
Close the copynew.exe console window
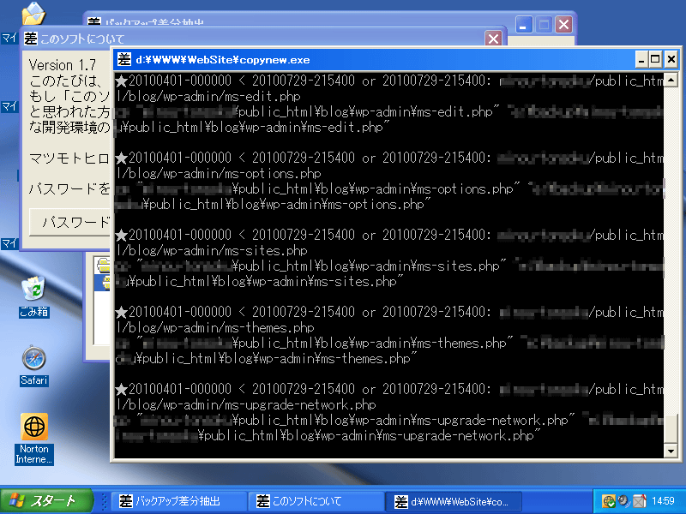671,59
